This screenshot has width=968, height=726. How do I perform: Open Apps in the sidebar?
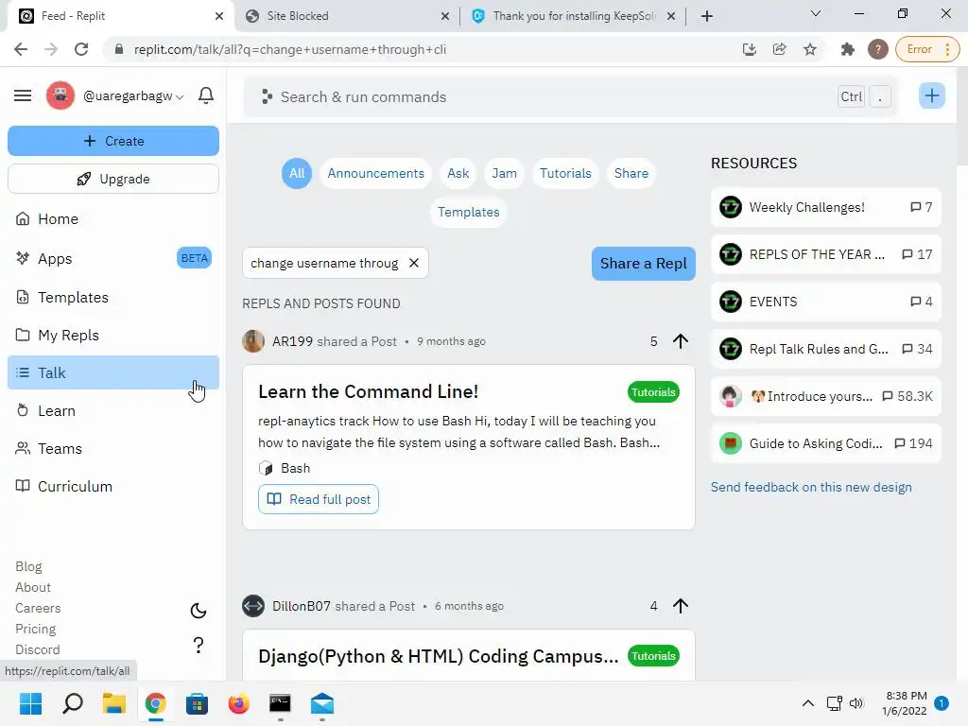(x=113, y=259)
